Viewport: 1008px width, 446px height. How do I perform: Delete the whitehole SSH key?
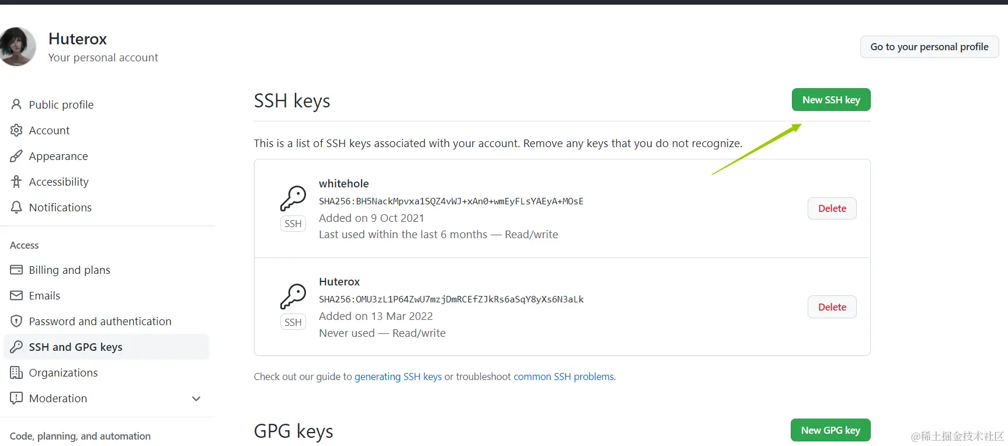[x=832, y=208]
